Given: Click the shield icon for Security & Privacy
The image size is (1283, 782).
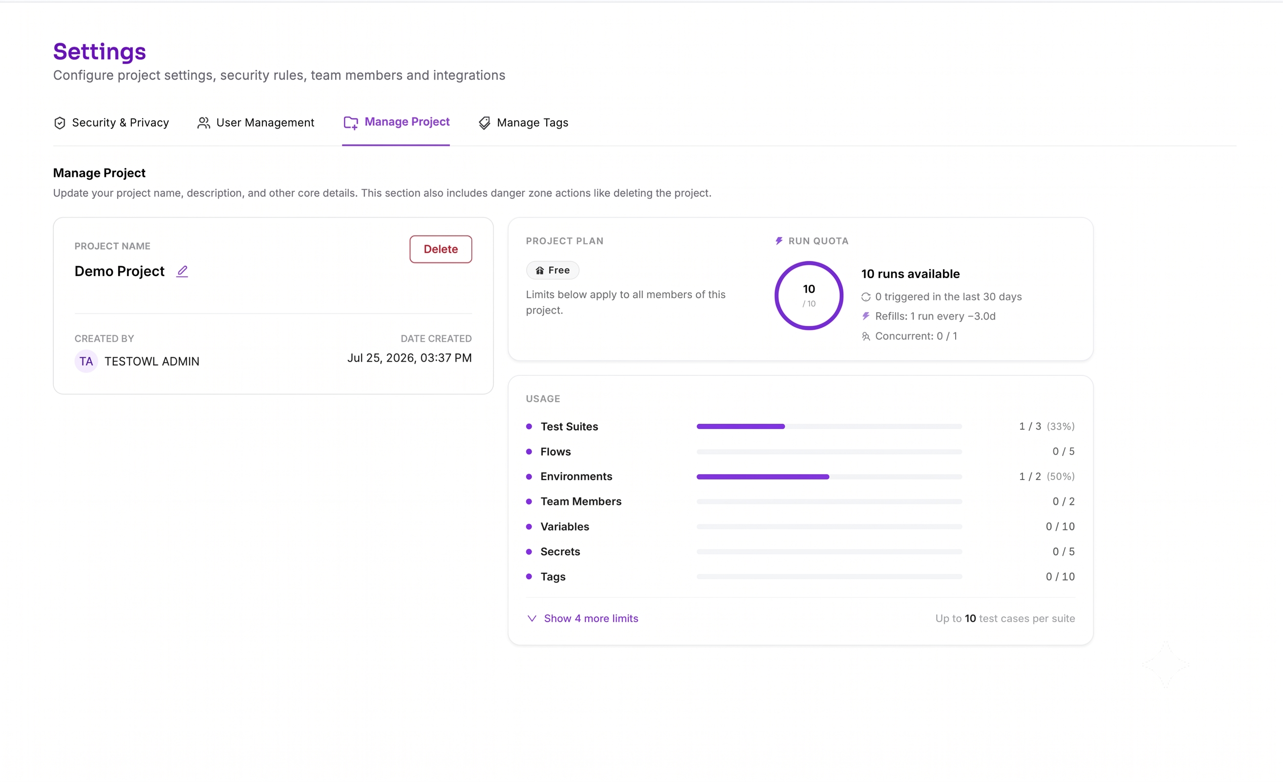Looking at the screenshot, I should tap(60, 123).
